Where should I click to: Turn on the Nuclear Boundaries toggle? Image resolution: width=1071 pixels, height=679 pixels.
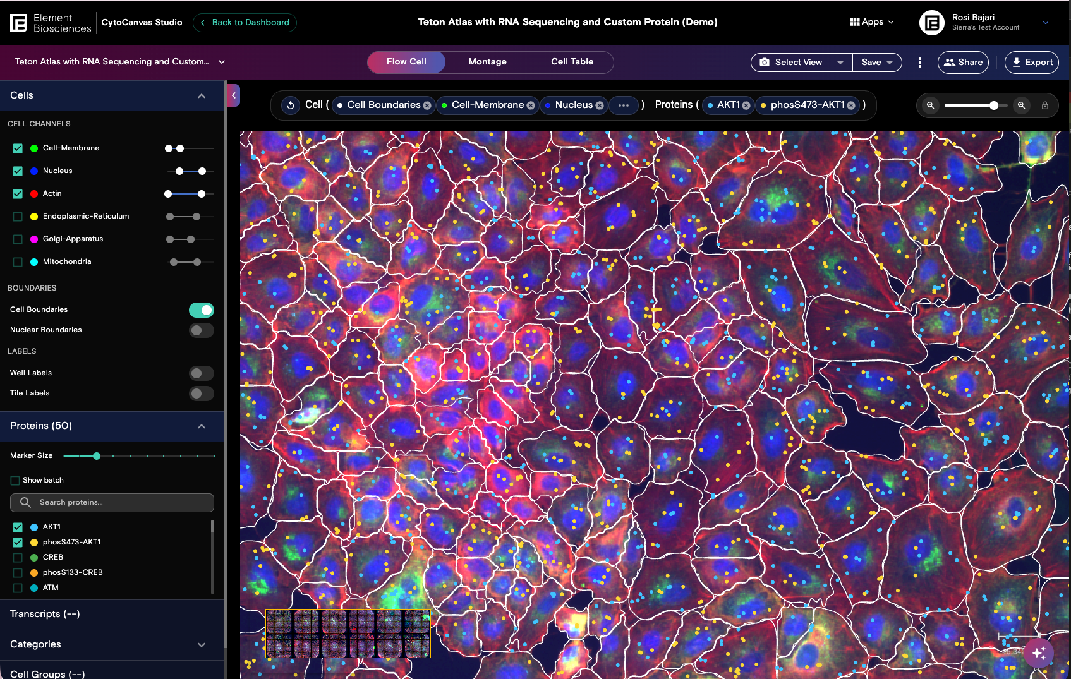pos(202,330)
